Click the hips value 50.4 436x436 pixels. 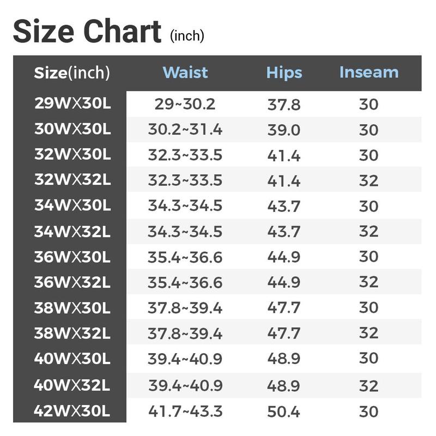pos(284,410)
